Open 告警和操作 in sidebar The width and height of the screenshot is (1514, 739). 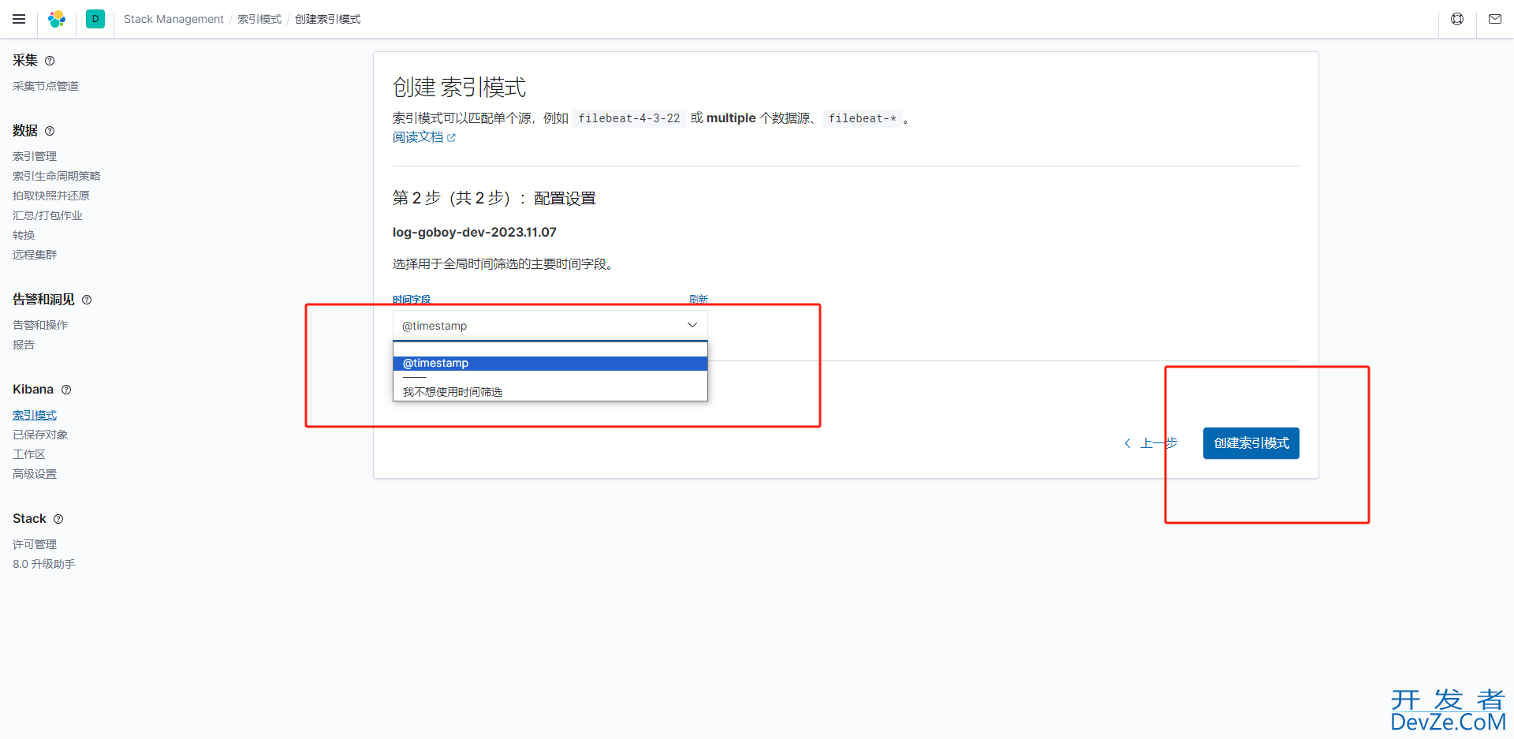coord(40,325)
